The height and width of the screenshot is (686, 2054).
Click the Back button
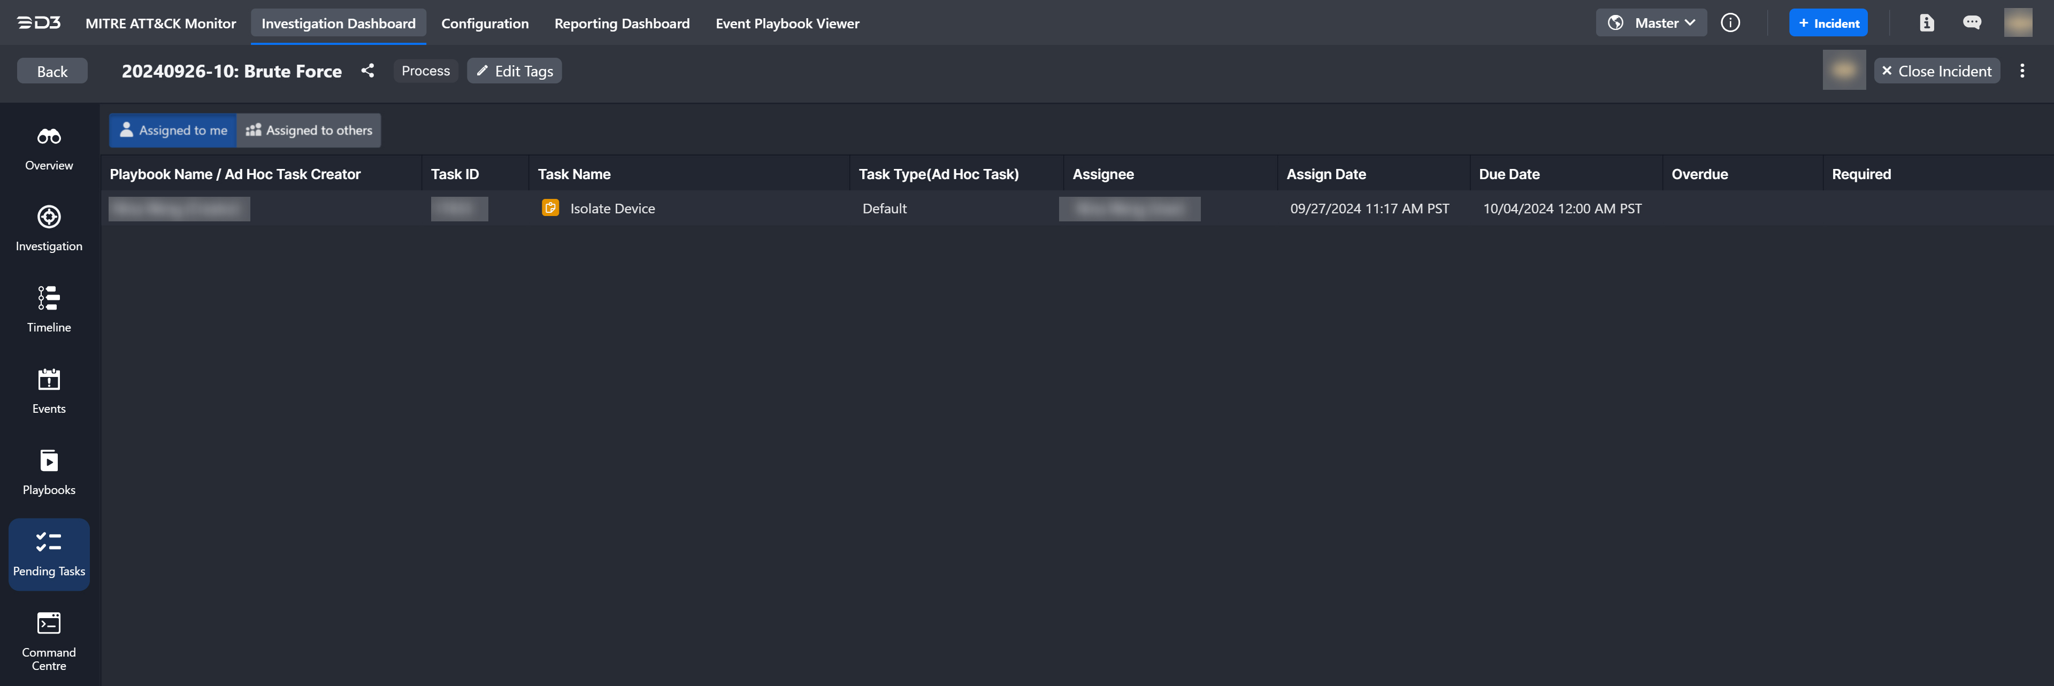[x=52, y=72]
